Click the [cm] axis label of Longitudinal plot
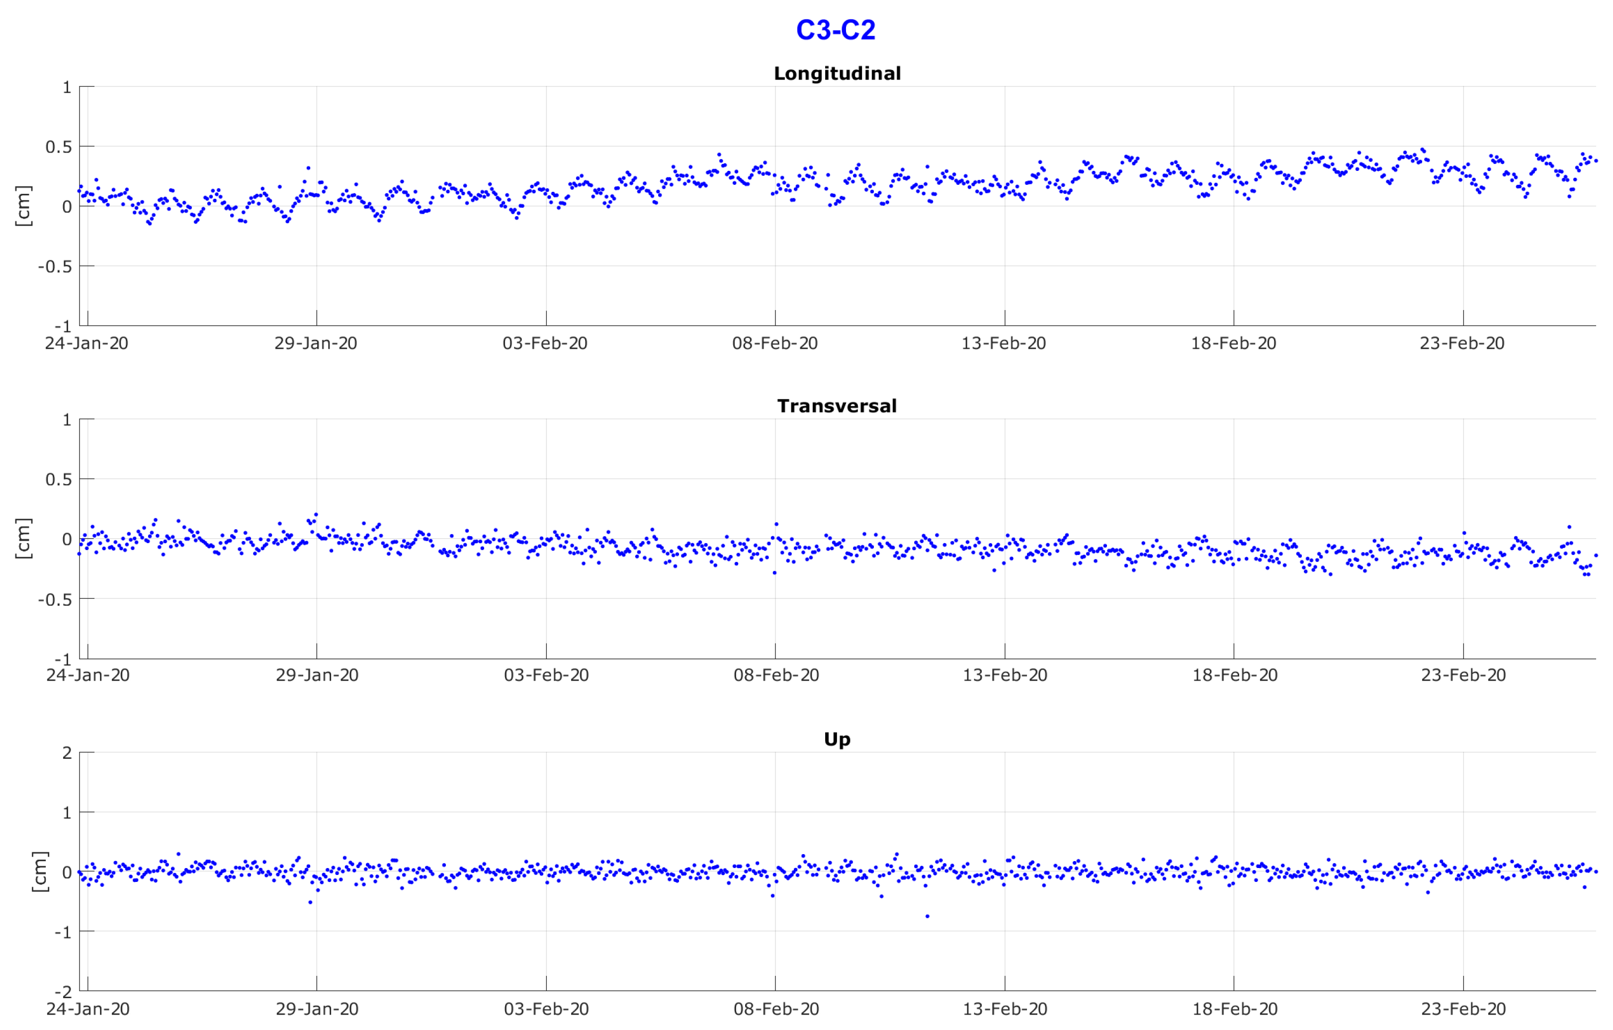 coord(23,206)
